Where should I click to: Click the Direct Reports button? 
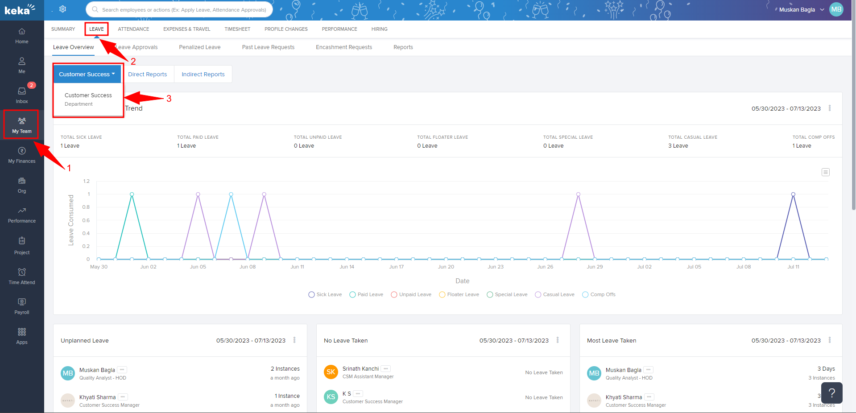[147, 74]
